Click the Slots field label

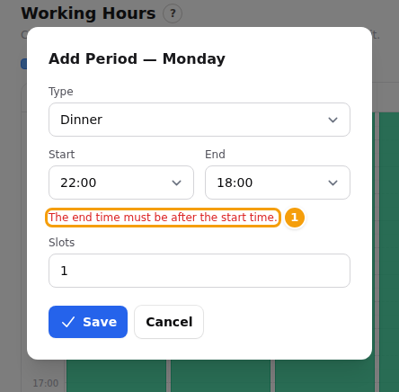(x=62, y=243)
